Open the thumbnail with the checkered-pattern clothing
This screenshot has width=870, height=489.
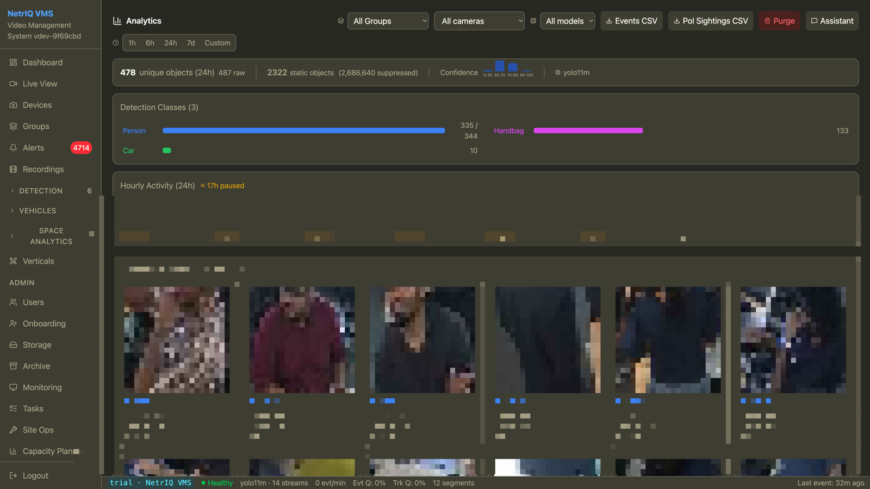pyautogui.click(x=177, y=340)
